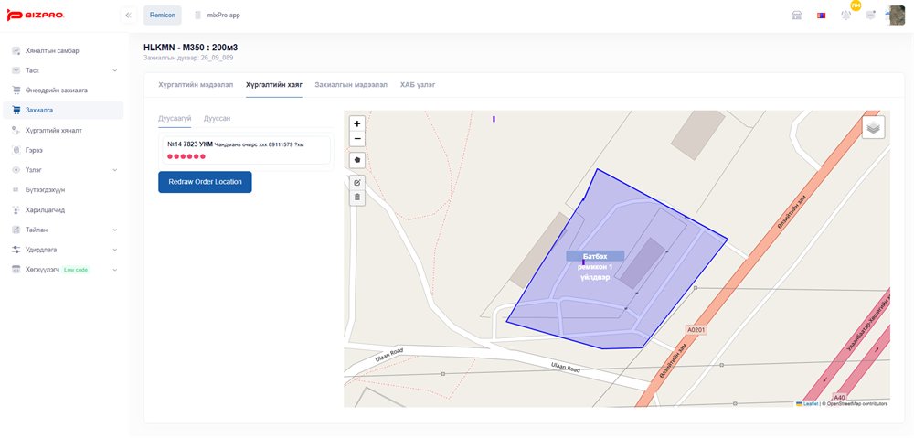This screenshot has width=914, height=438.
Task: Collapse the sidebar with double-chevron button
Action: click(x=129, y=16)
